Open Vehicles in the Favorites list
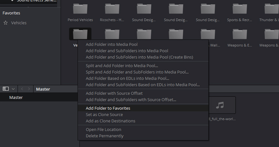Viewport: 279px width, 147px height. [19, 23]
